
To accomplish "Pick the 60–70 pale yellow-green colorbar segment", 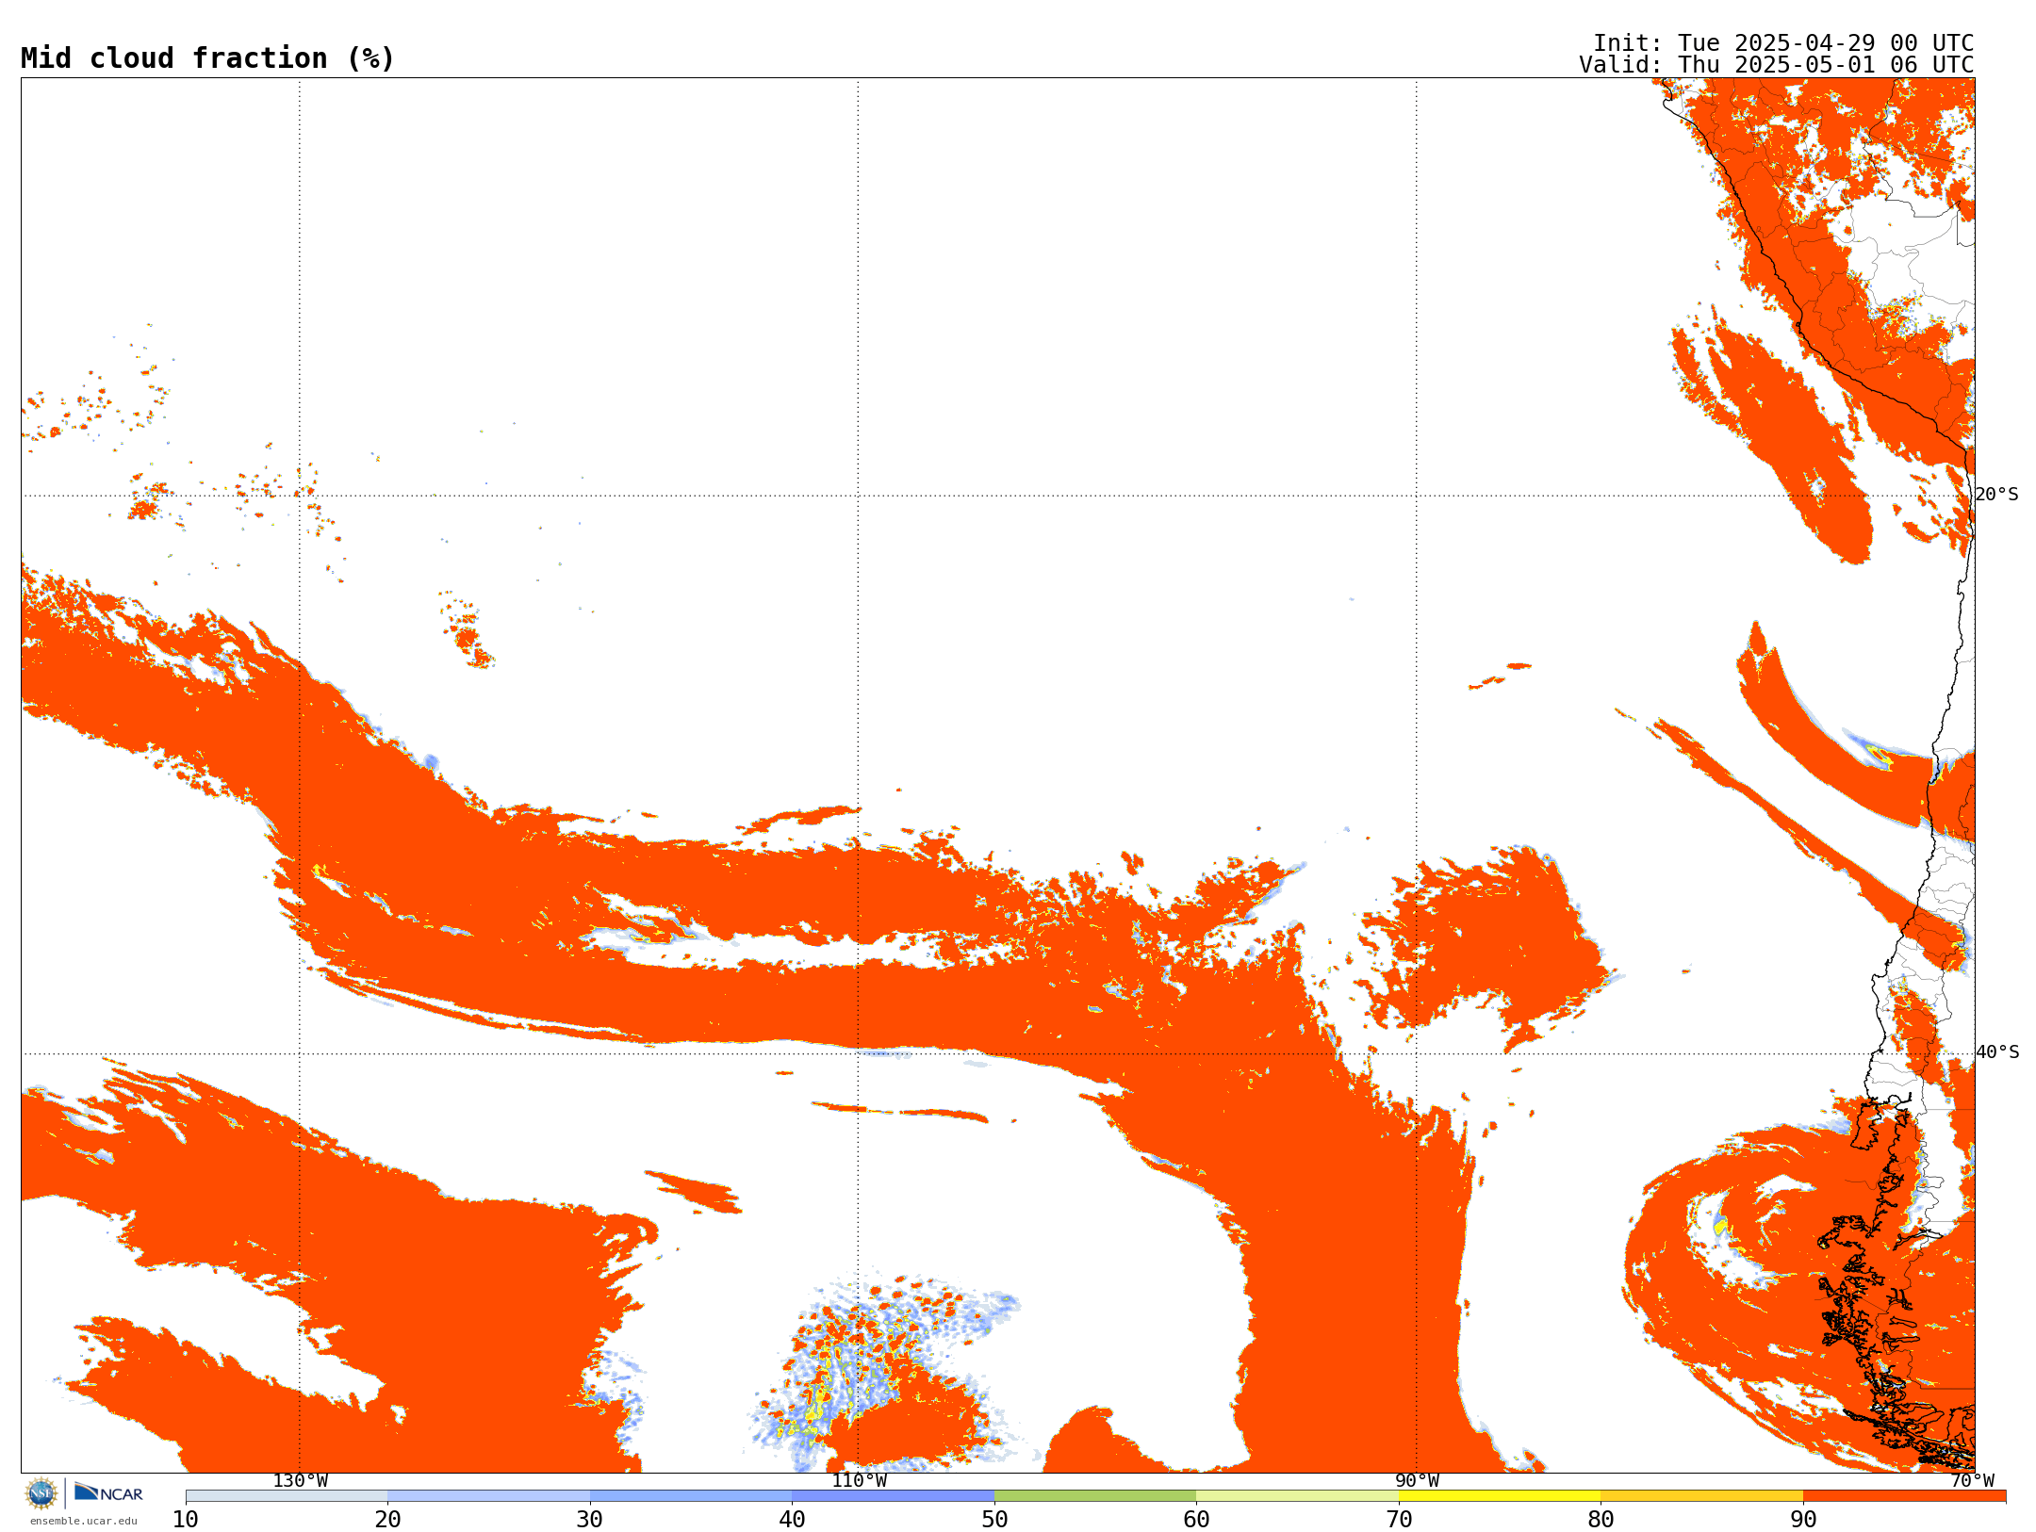I will click(x=1297, y=1496).
